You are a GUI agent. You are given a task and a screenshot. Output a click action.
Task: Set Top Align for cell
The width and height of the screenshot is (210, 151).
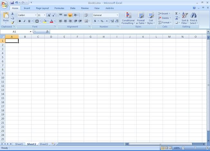tap(61, 15)
